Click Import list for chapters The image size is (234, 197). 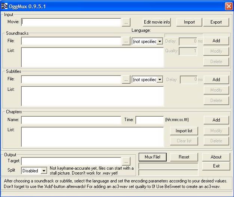pyautogui.click(x=184, y=131)
